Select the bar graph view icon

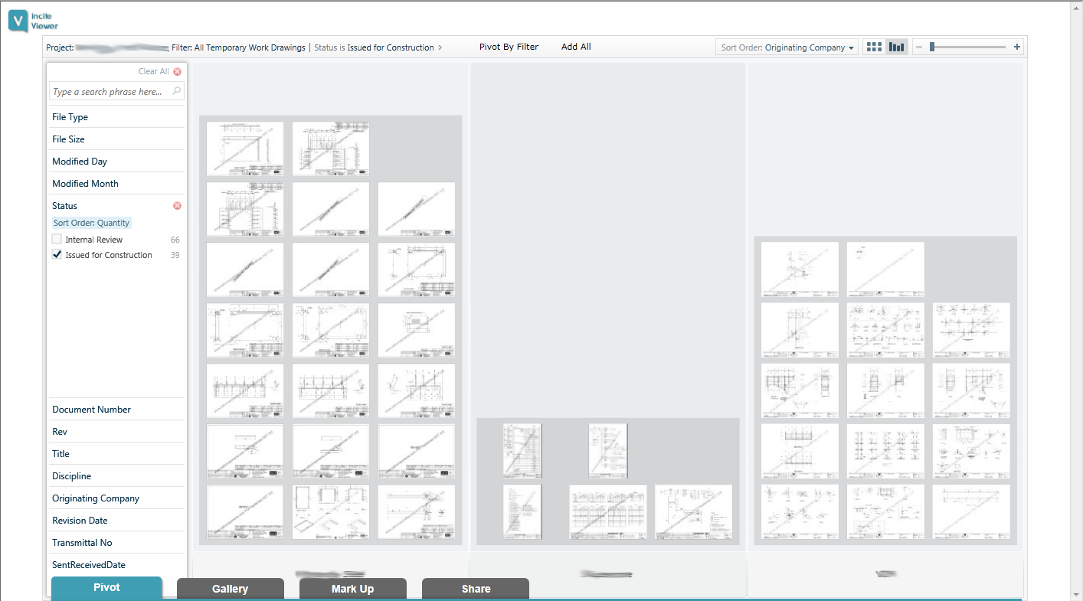coord(896,47)
